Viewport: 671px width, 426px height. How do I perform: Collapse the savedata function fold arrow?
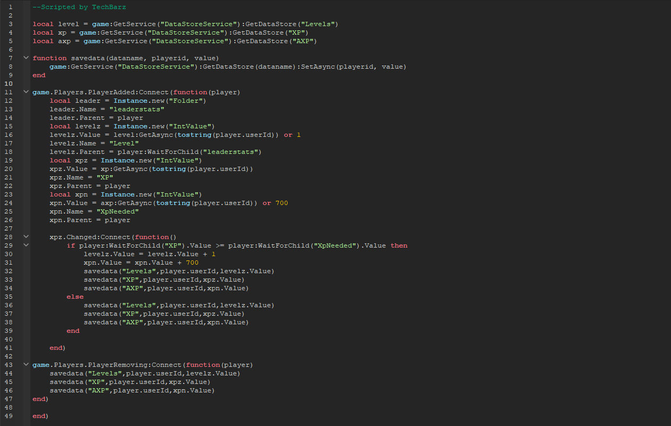pos(26,58)
